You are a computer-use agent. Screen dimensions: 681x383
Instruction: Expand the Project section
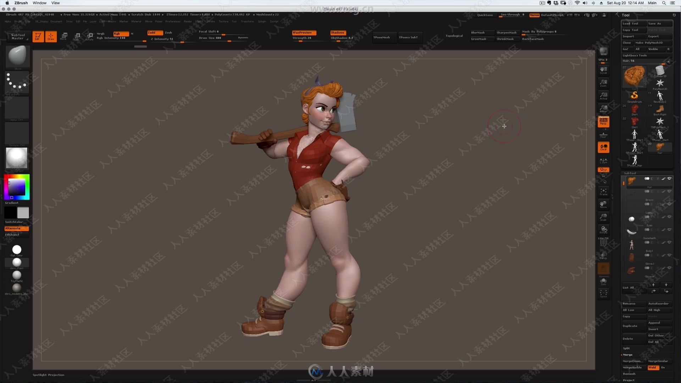point(629,380)
